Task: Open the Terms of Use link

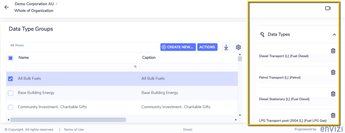Action: 74,129
